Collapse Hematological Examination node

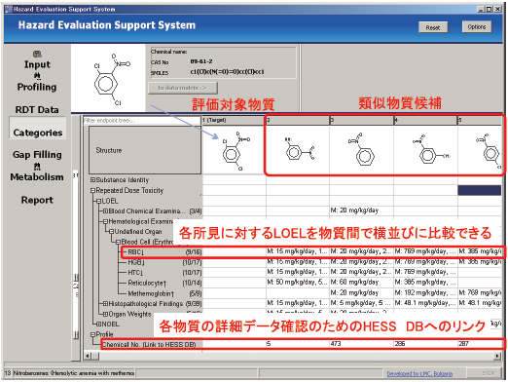[105, 221]
